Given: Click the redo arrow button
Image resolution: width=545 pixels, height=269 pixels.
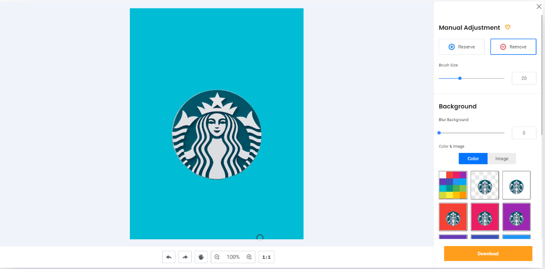Looking at the screenshot, I should tap(185, 257).
